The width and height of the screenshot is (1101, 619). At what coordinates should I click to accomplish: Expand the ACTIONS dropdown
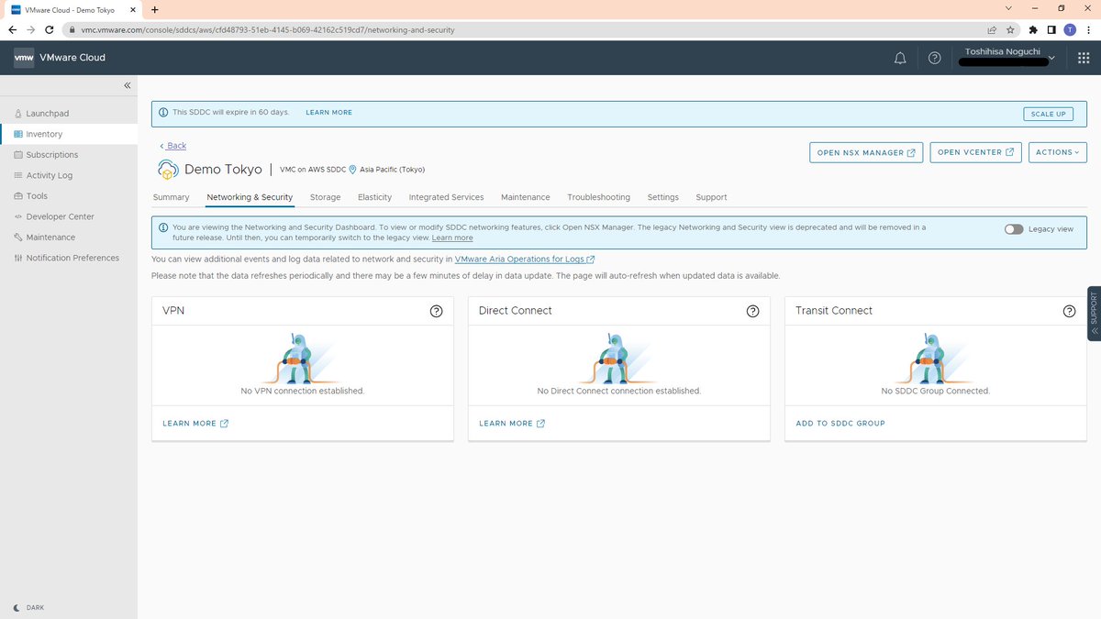point(1058,152)
